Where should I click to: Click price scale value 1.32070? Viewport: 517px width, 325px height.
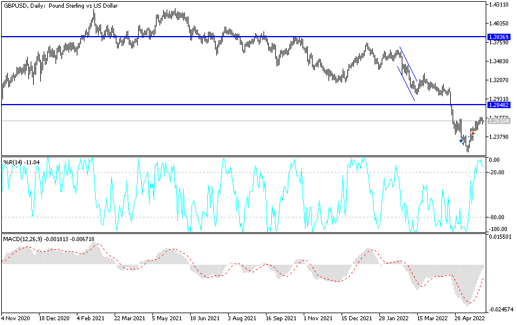pos(499,80)
